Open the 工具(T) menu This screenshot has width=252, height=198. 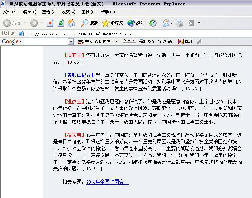coord(88,12)
